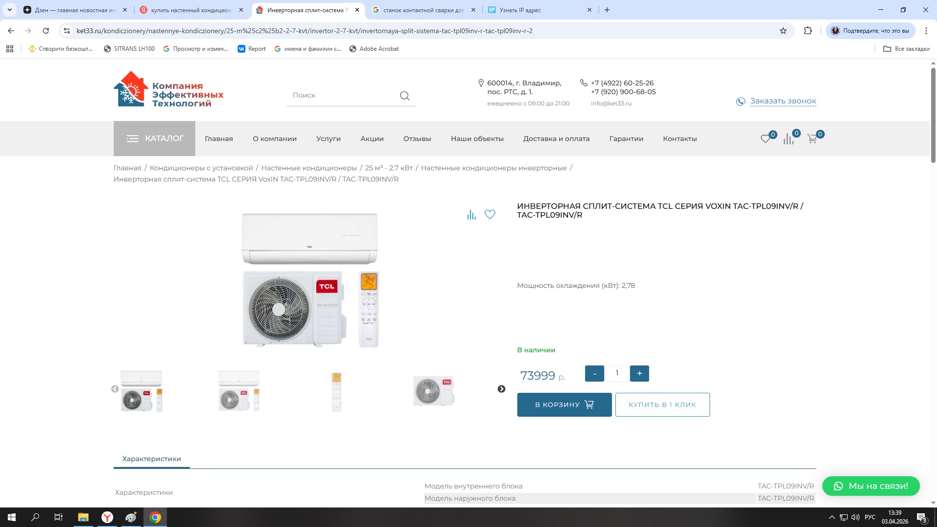
Task: Open Доставка и оплата menu item
Action: pyautogui.click(x=556, y=139)
